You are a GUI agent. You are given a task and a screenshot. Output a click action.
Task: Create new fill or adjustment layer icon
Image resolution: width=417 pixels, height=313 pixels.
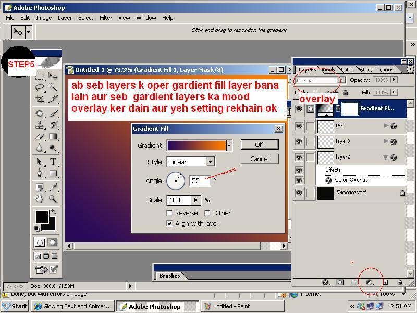[x=370, y=282]
